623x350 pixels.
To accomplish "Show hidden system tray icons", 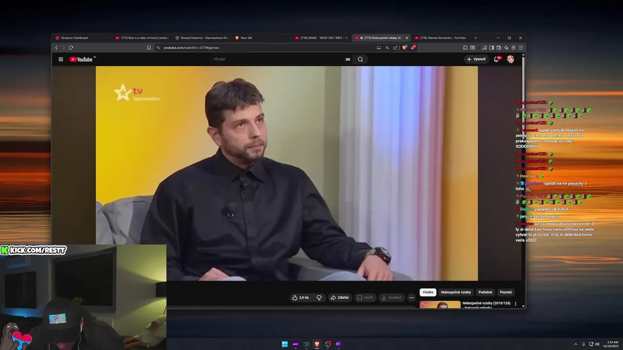I will point(576,344).
